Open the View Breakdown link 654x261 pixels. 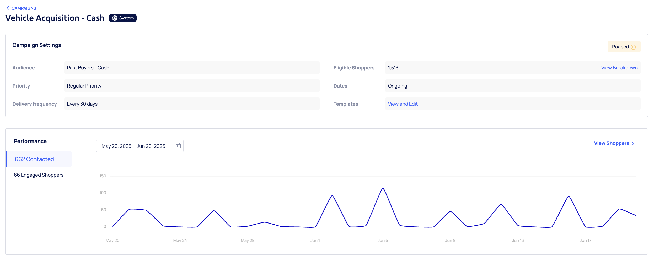(619, 68)
